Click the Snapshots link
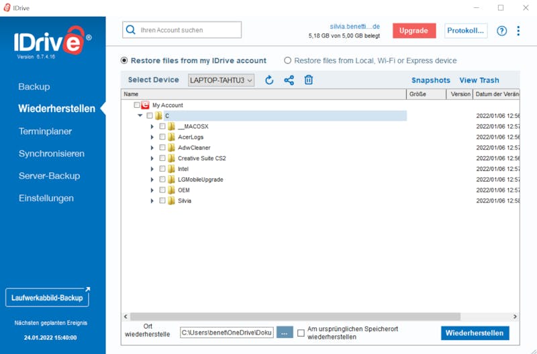 (x=431, y=80)
